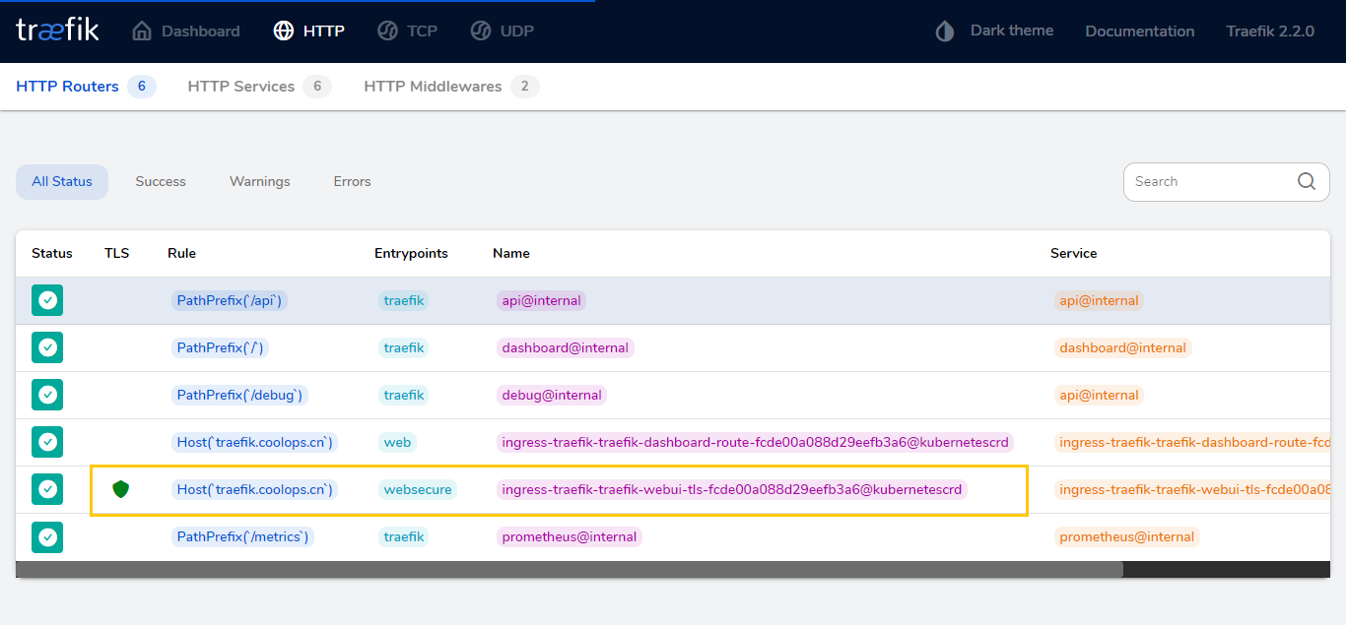
Task: Click the Traefik 2.2.0 version link
Action: (1270, 31)
